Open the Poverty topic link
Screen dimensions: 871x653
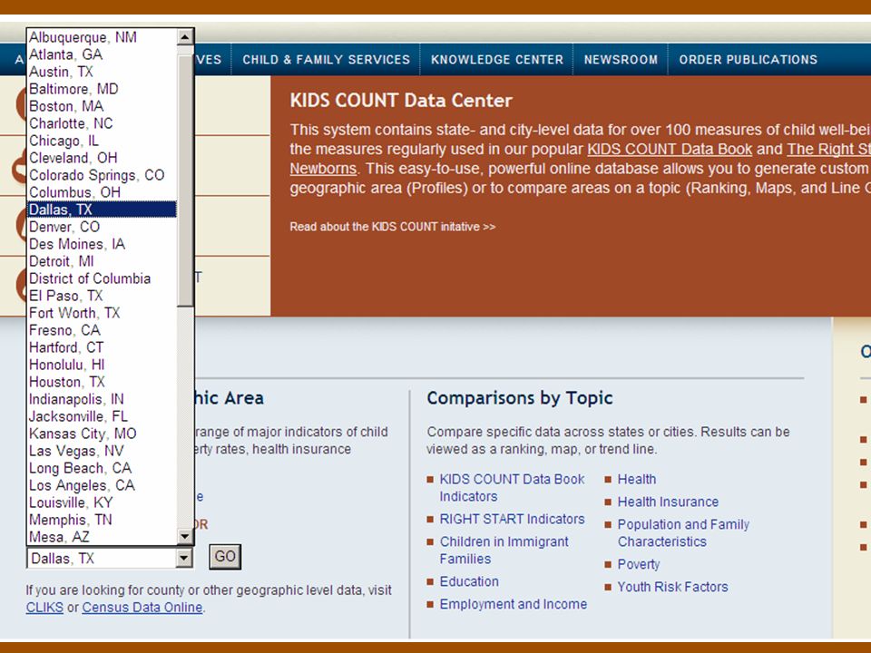tap(638, 565)
